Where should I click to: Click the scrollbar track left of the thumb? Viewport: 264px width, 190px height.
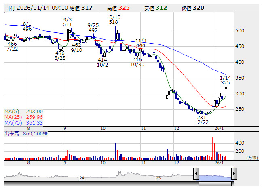coord(101,184)
